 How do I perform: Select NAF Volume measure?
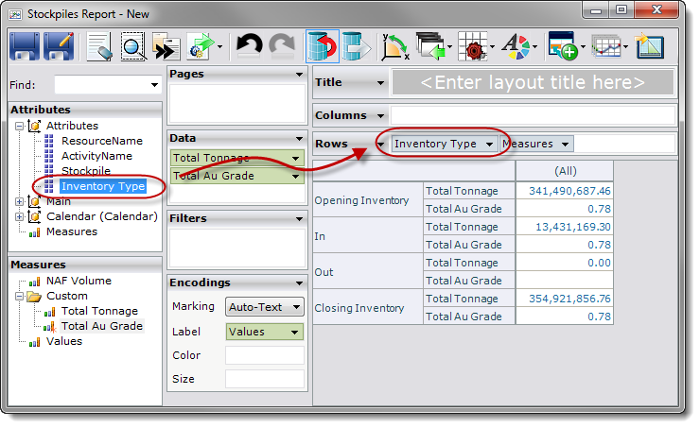79,281
